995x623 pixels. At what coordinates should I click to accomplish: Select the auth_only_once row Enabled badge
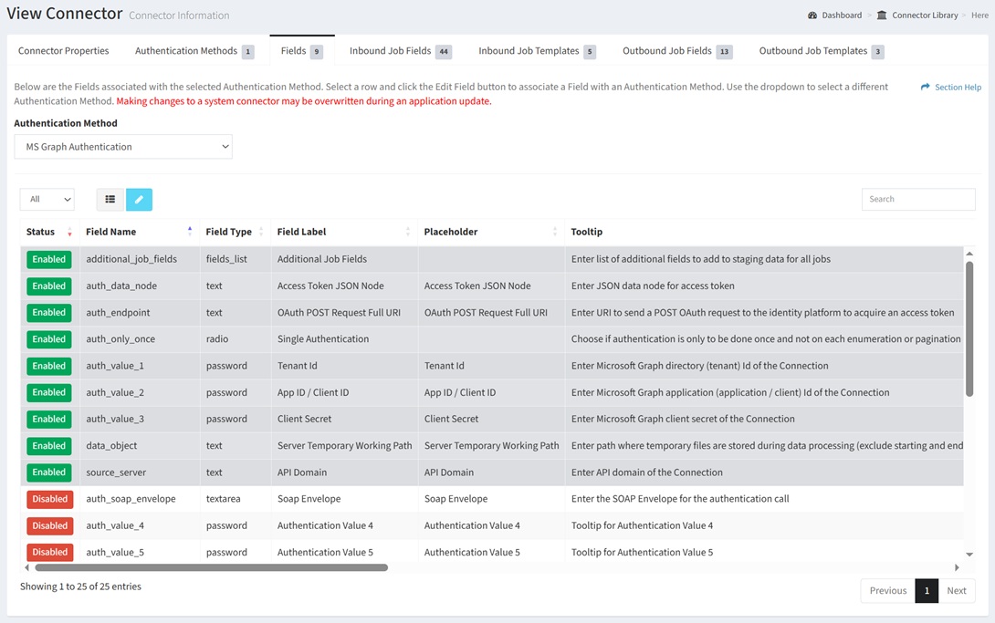[49, 339]
